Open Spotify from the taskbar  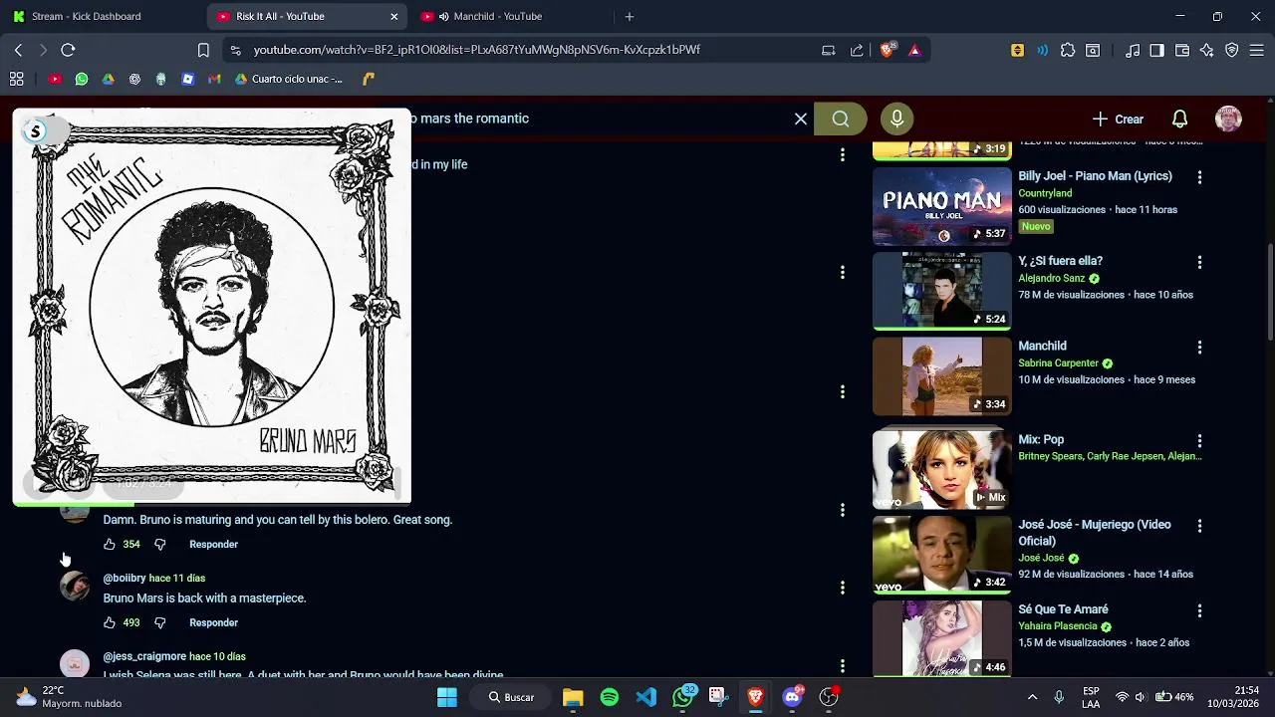tap(610, 697)
